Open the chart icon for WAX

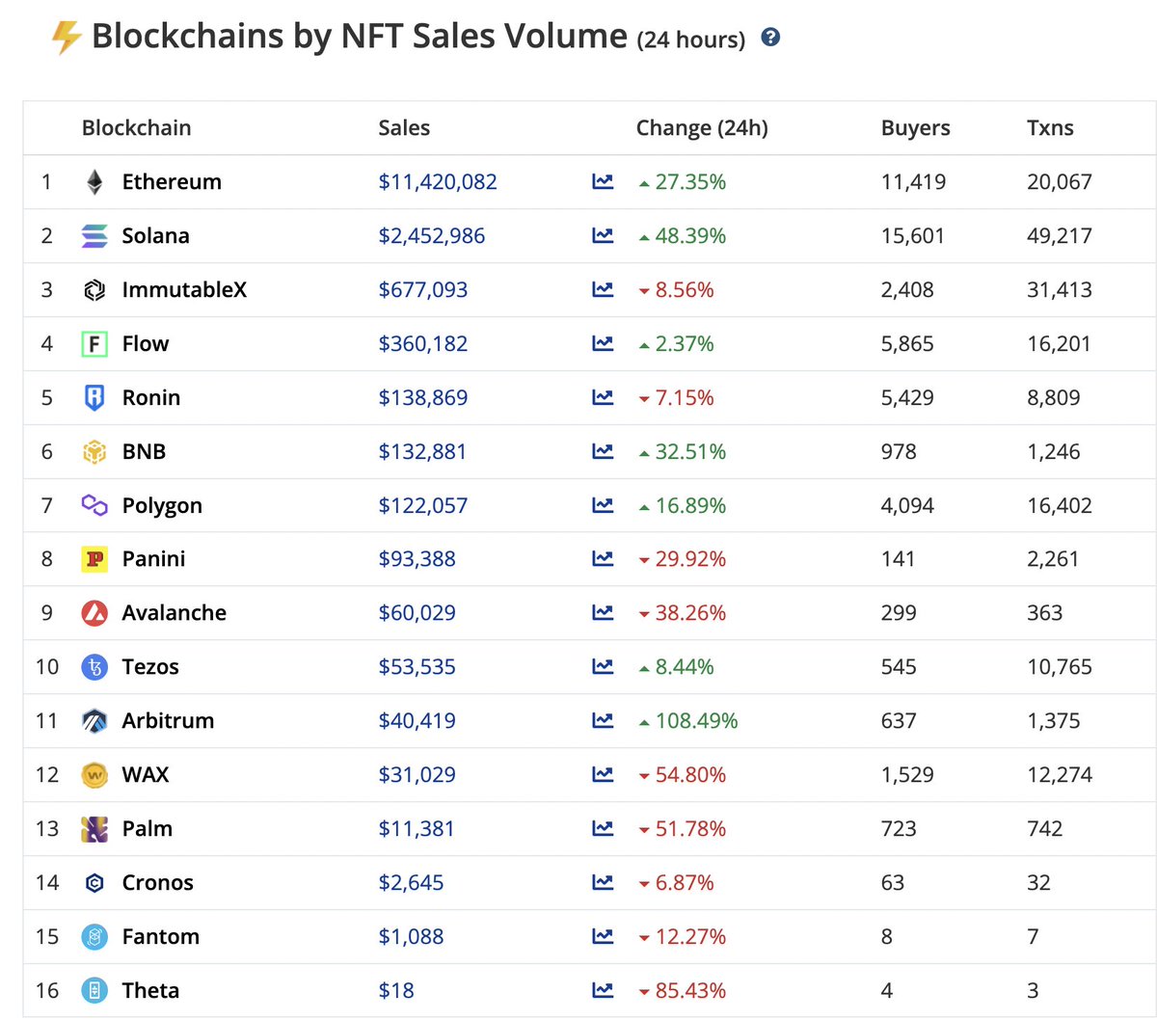click(603, 774)
